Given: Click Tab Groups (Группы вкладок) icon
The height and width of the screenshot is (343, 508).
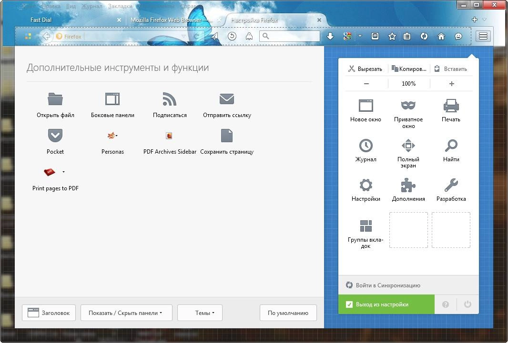Looking at the screenshot, I should click(x=366, y=226).
